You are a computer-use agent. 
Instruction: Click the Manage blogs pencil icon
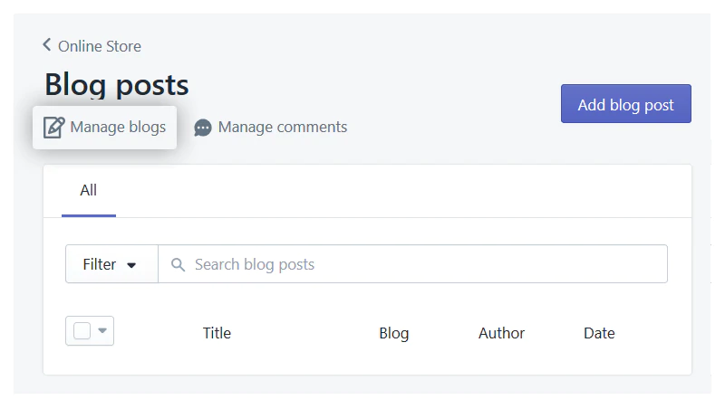pyautogui.click(x=54, y=128)
